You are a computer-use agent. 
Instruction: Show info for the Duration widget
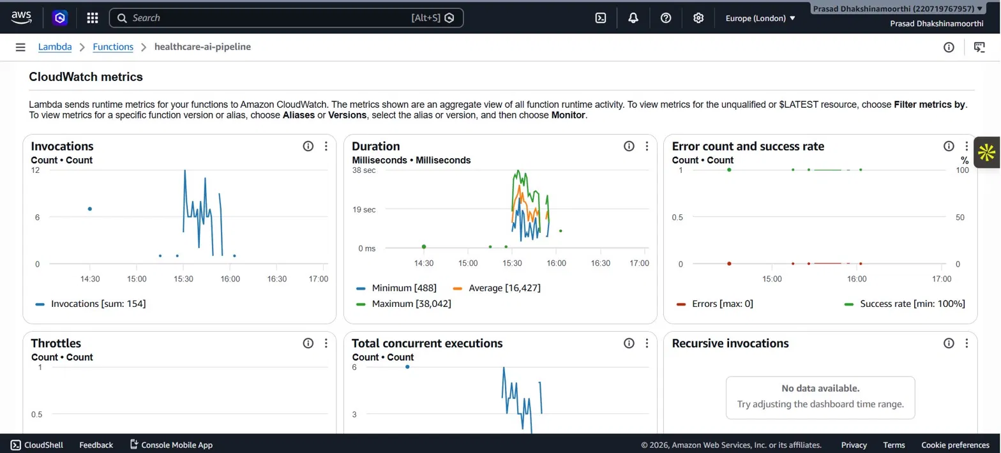pos(629,146)
